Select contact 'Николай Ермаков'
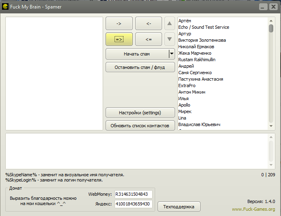Screen dimensions: 281x216 (196, 47)
